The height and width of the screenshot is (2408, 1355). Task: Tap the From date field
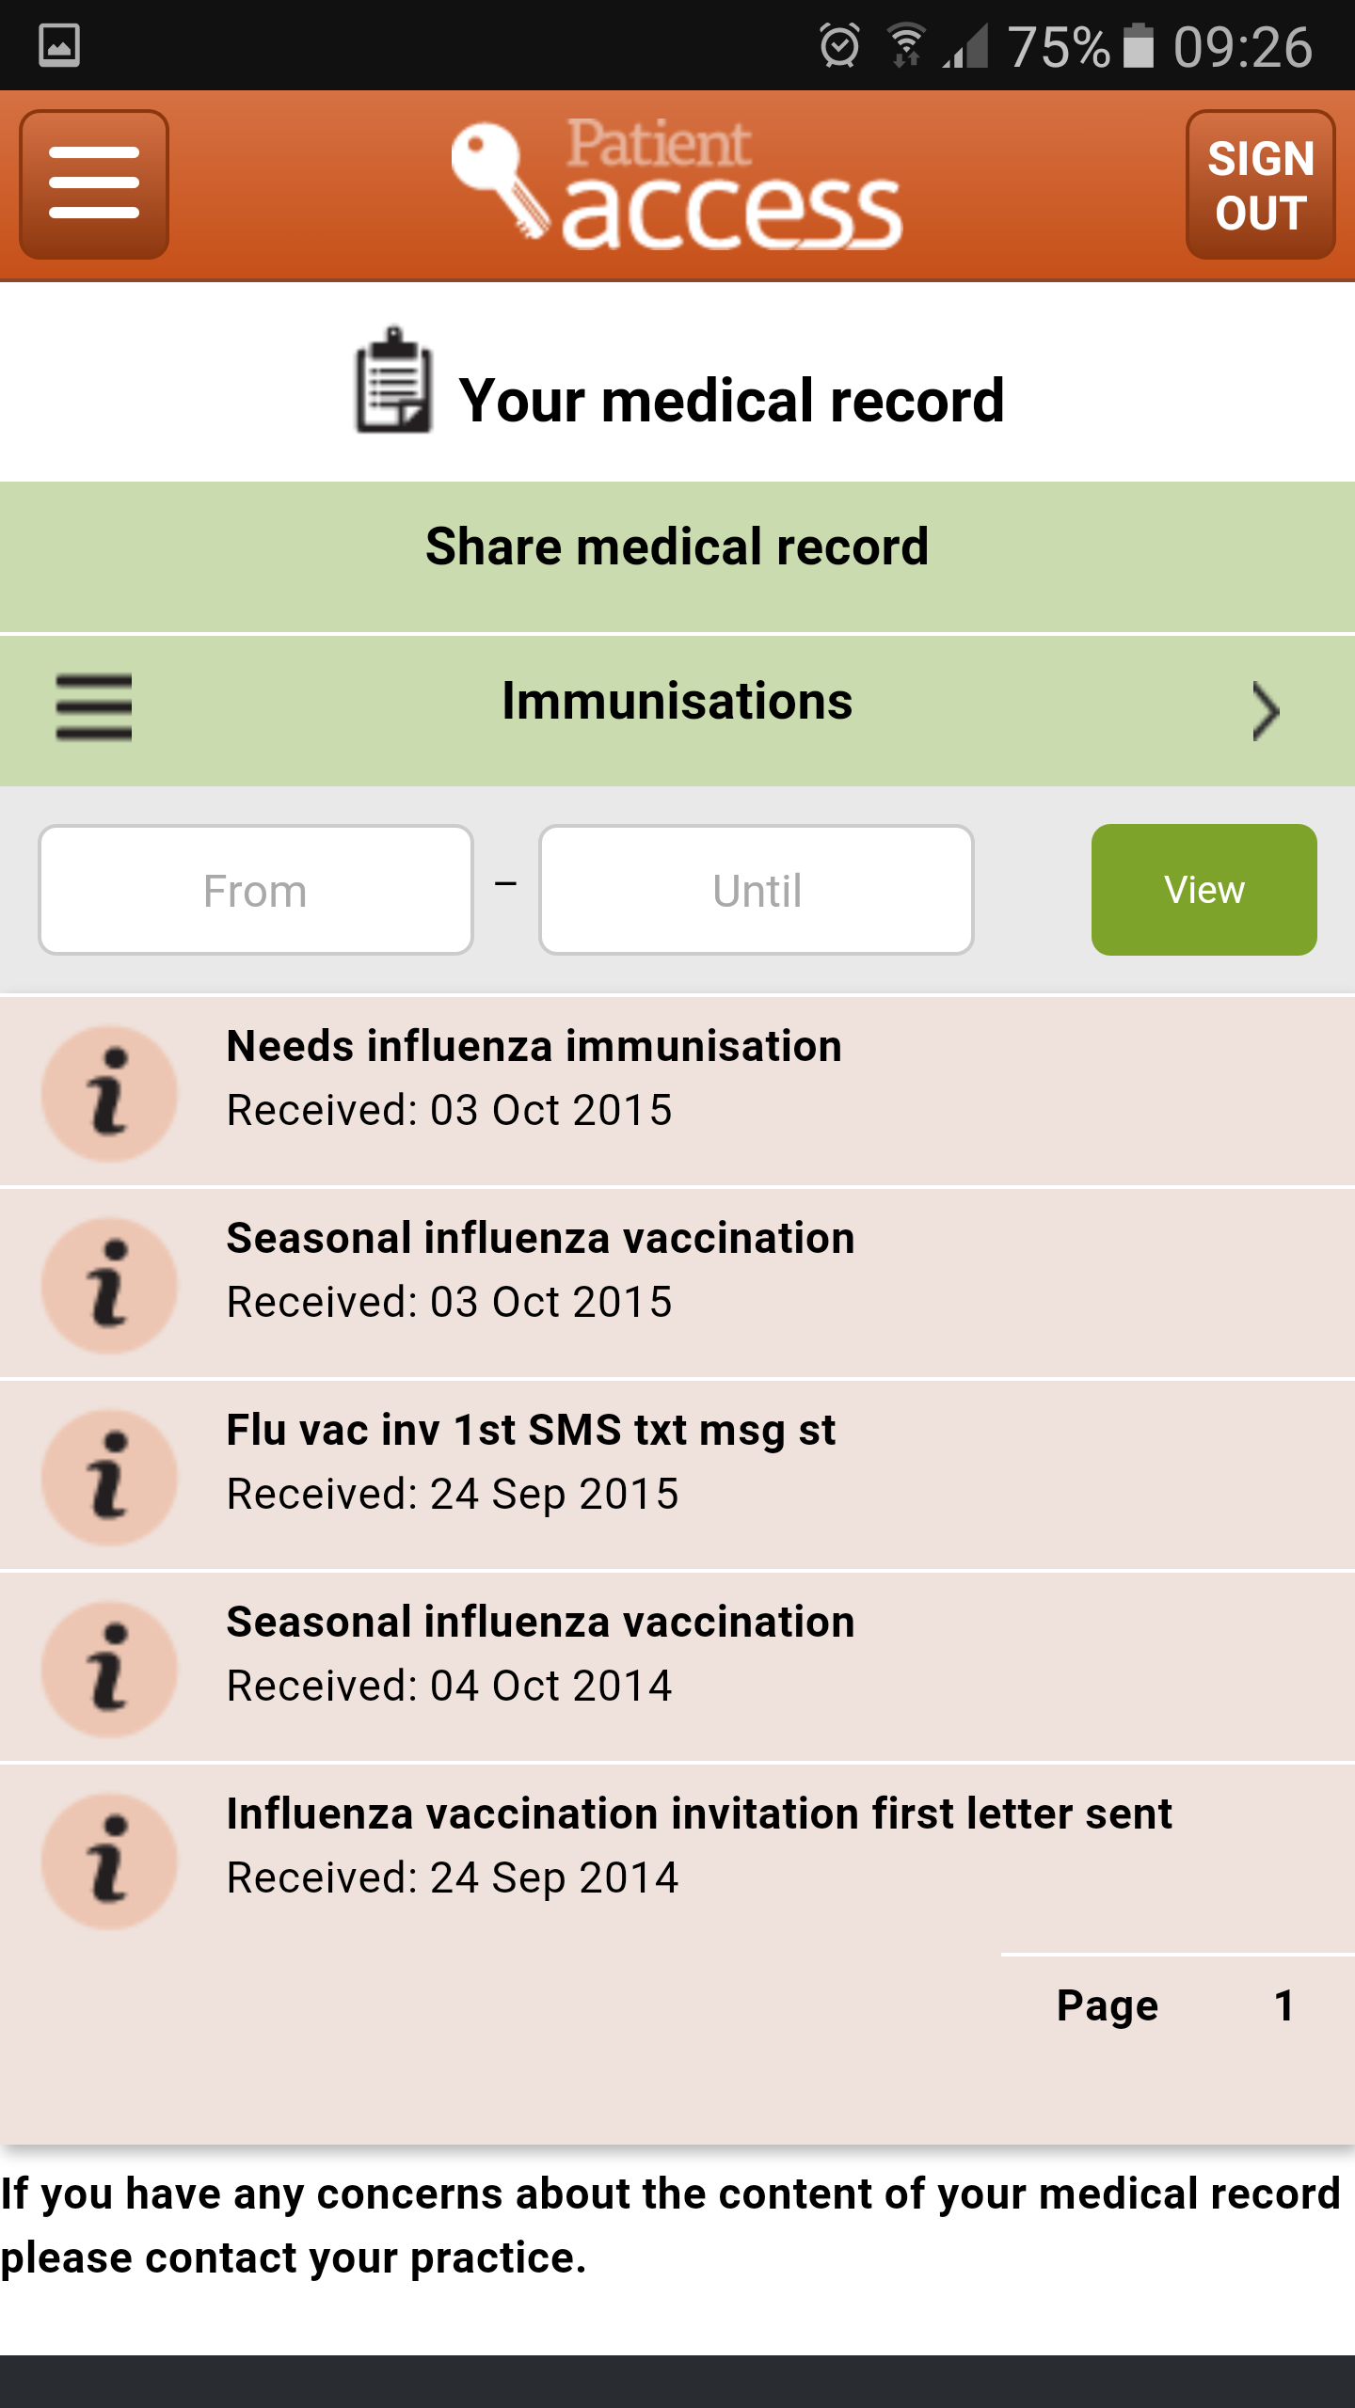point(255,890)
